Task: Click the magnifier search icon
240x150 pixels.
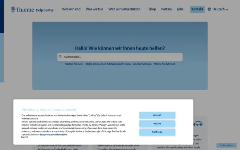Action: (60, 57)
